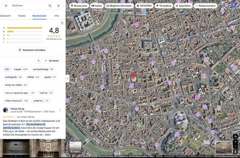The height and width of the screenshot is (158, 240).
Task: Go back using the arrow beside Pantheon
Action: (6, 6)
